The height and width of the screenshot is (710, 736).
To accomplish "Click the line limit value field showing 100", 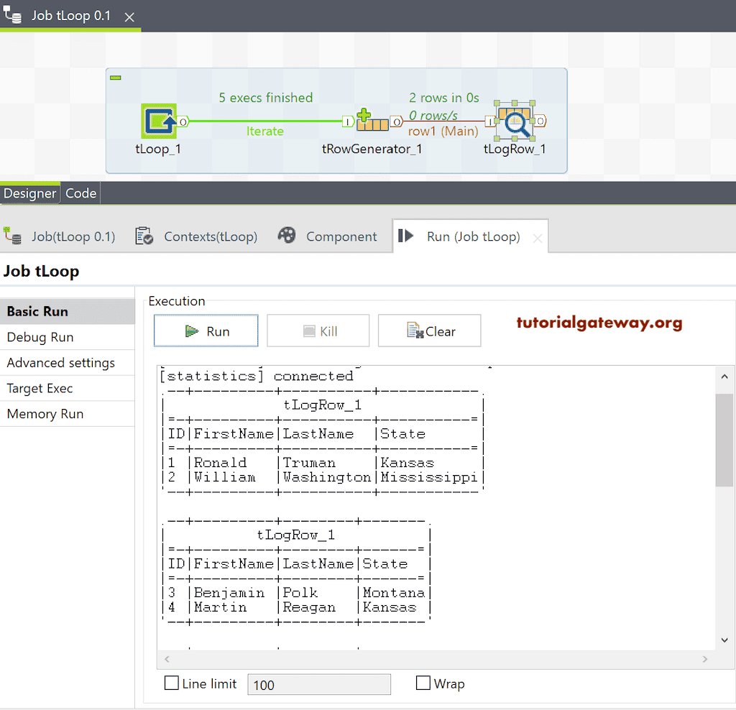I will coord(318,684).
